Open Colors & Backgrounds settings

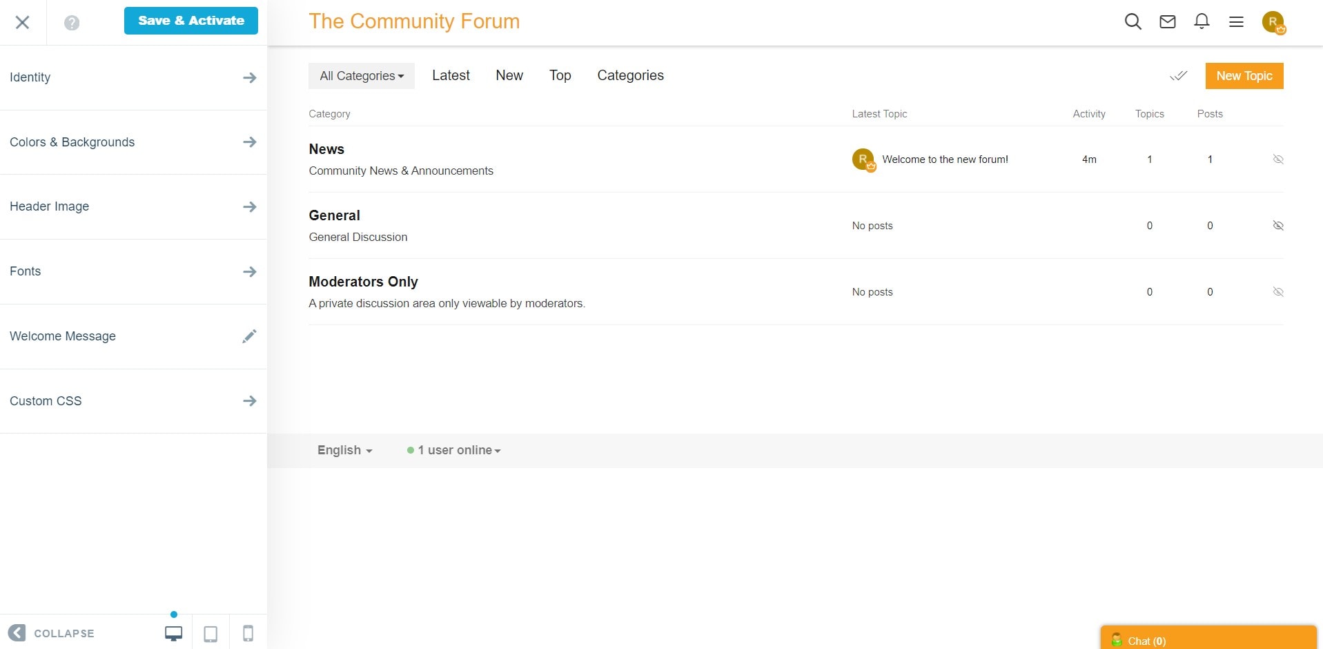[x=133, y=142]
